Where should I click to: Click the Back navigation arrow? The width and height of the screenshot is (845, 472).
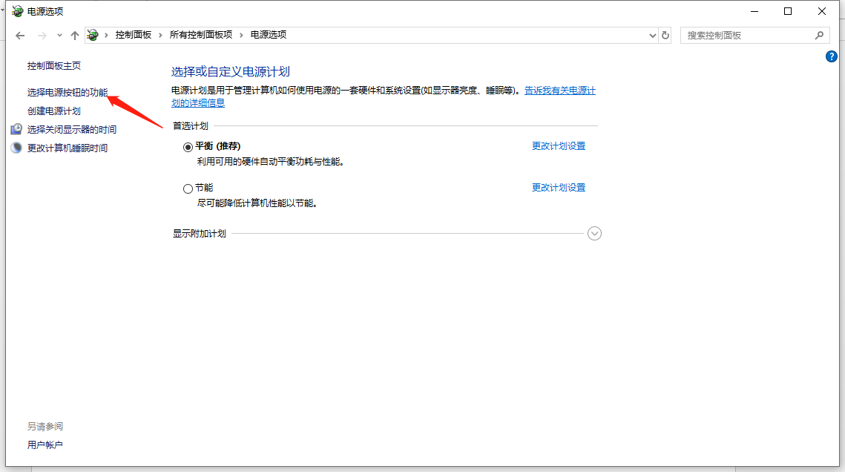(x=20, y=36)
